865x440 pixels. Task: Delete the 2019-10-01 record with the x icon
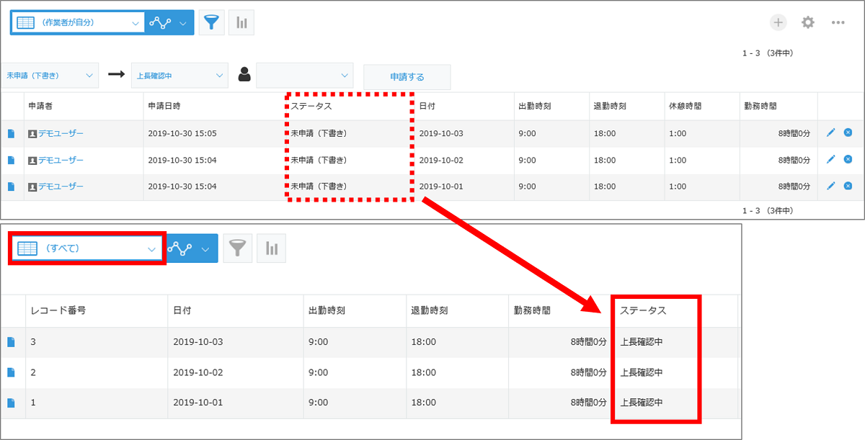point(848,186)
